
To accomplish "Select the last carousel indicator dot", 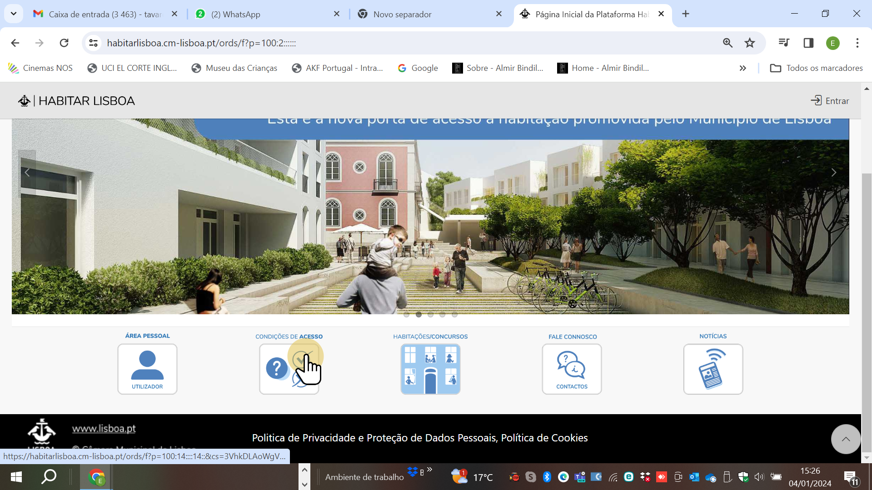I will click(x=454, y=314).
